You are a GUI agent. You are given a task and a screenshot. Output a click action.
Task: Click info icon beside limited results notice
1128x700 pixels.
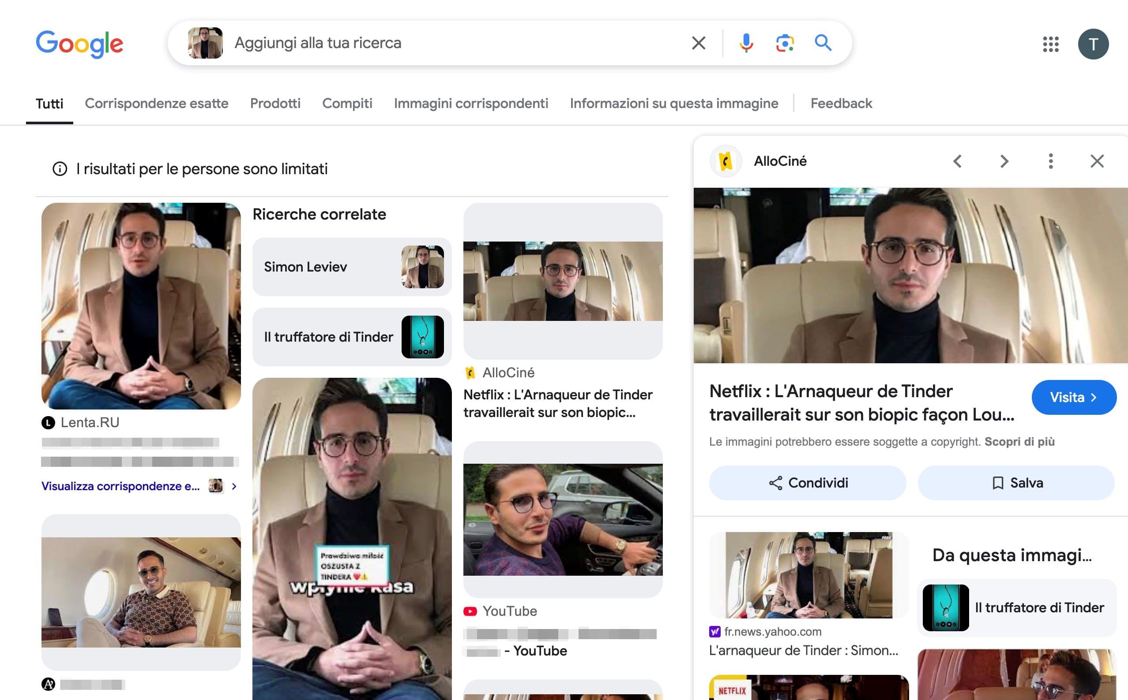(60, 169)
